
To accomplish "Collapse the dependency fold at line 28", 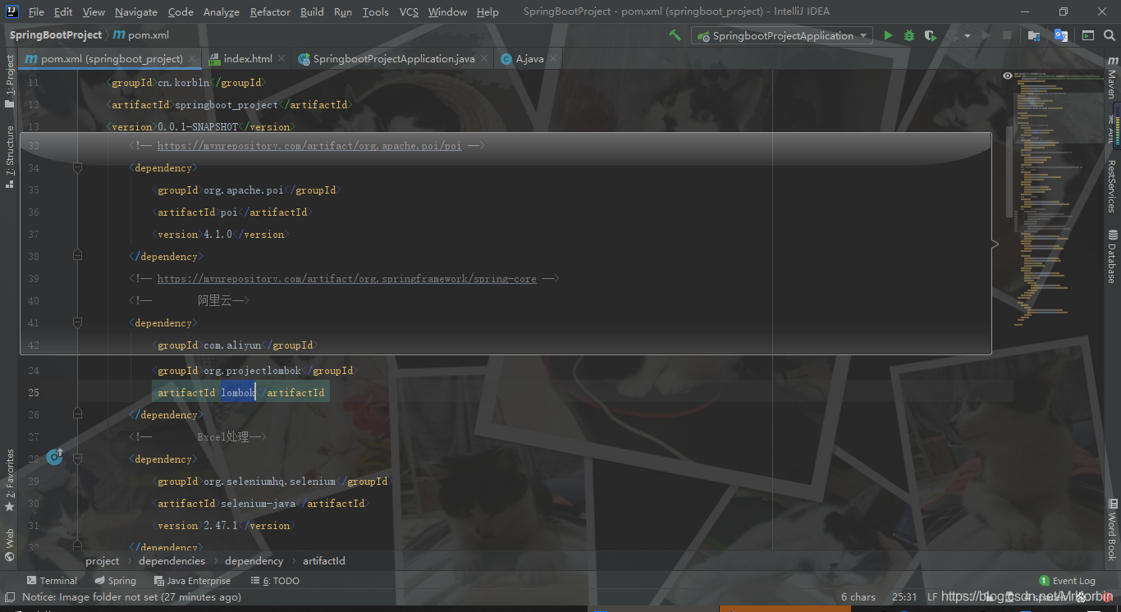I will click(77, 459).
